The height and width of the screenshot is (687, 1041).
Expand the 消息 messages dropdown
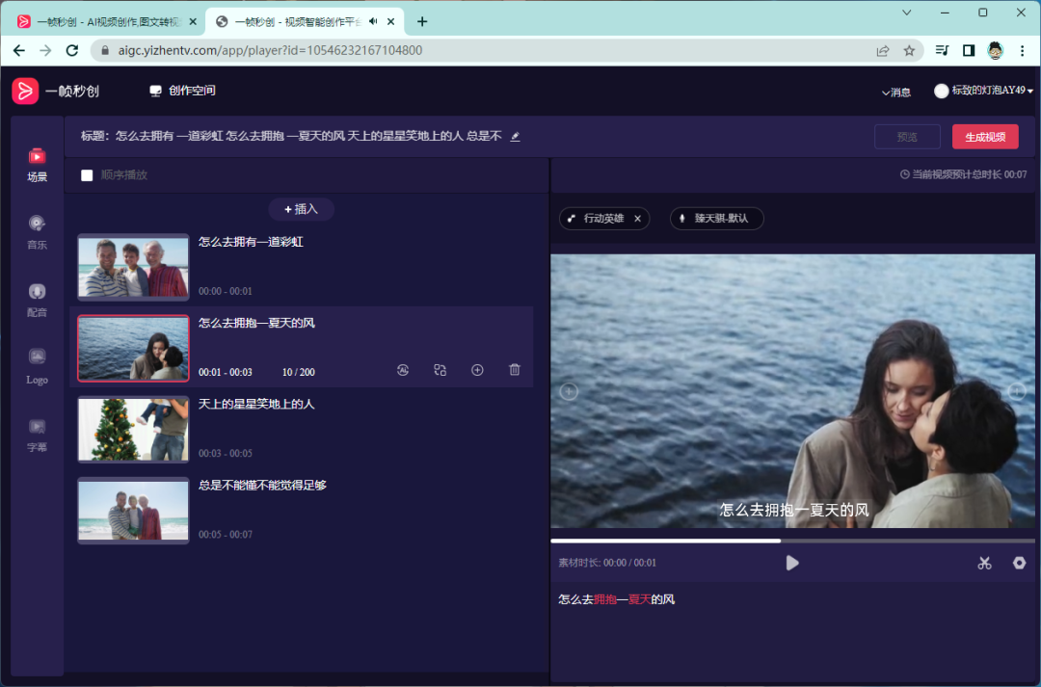[x=896, y=92]
